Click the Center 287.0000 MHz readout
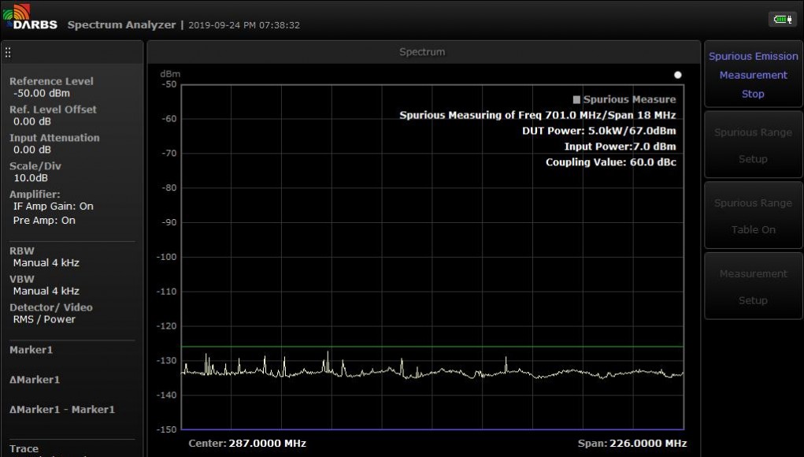The width and height of the screenshot is (804, 457). 247,444
